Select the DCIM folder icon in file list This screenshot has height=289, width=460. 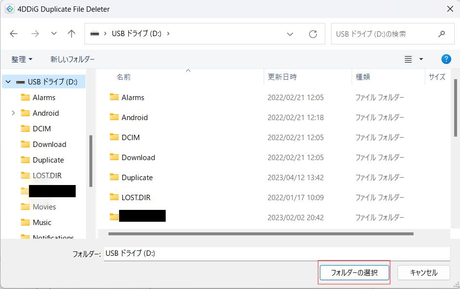pyautogui.click(x=114, y=137)
